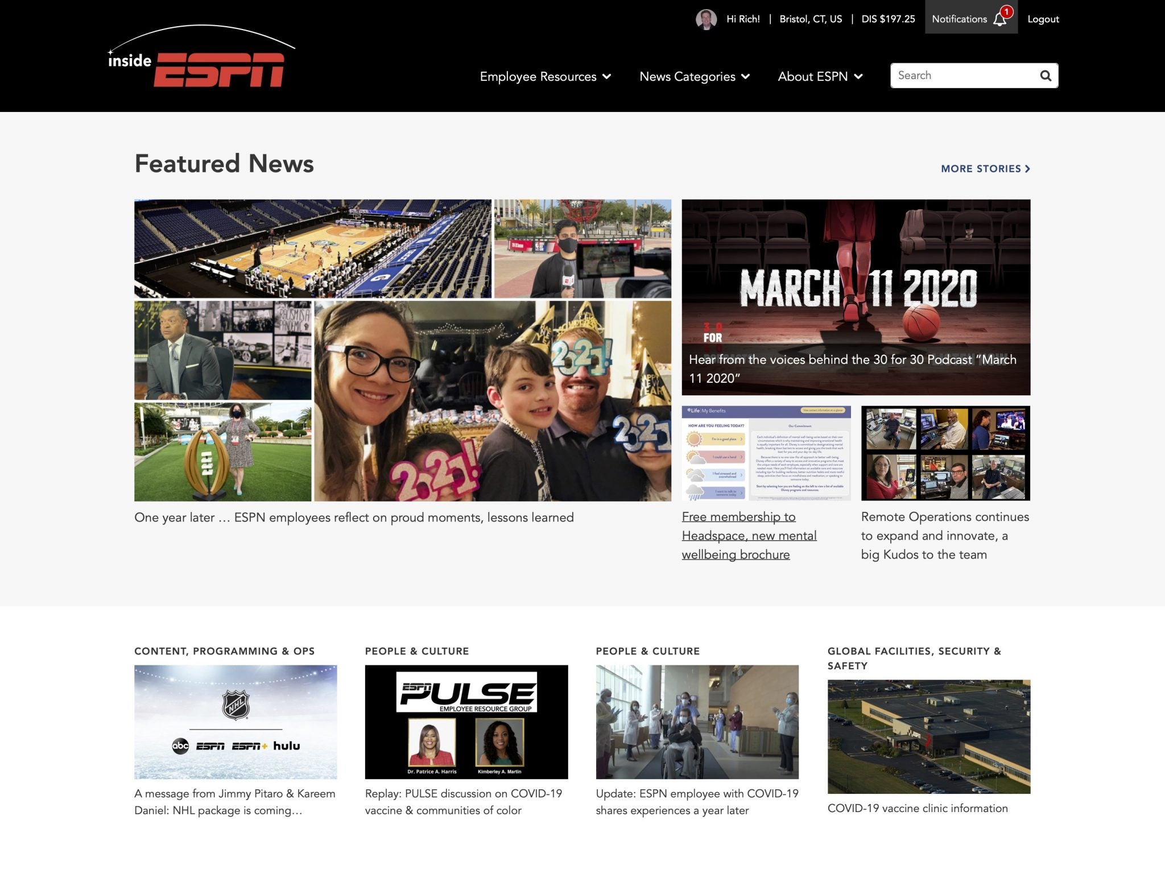Click the Hi Rich! greeting link

coord(743,19)
